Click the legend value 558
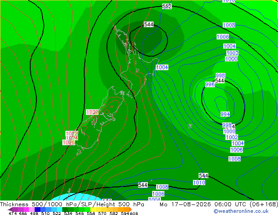Image resolution: width=278 pixels, height=215 pixels. (91, 213)
